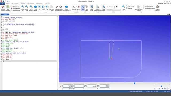Switch to Transmission tab
The image size is (171, 96).
click(x=39, y=4)
